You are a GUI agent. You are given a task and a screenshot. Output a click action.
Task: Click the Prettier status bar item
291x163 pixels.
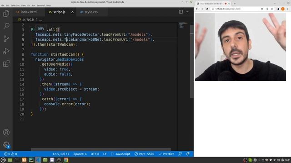tap(166, 154)
